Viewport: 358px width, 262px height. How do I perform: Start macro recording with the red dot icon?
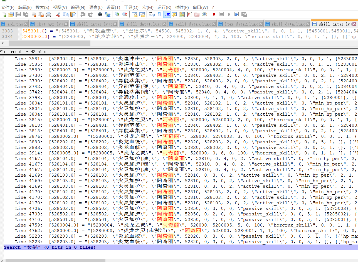(214, 14)
